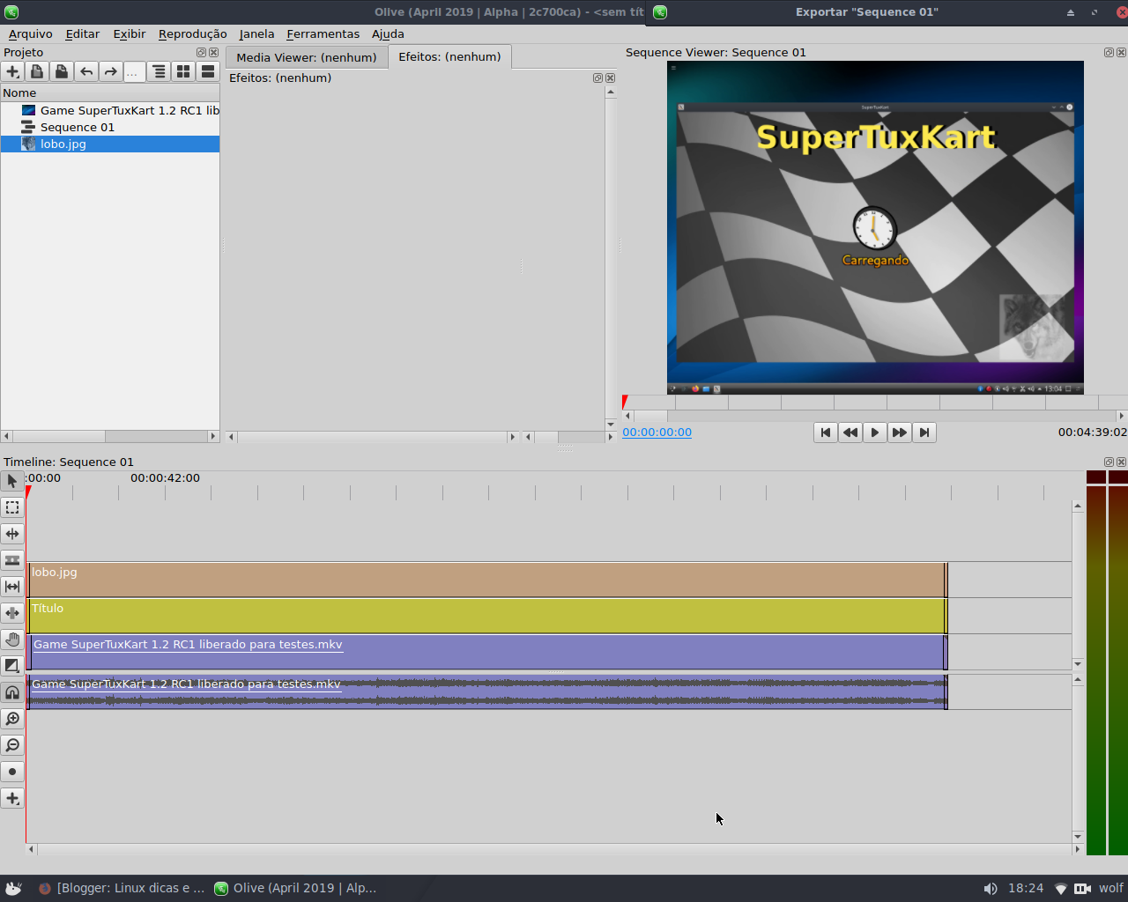Switch the Projeto panel to icon view

point(182,71)
